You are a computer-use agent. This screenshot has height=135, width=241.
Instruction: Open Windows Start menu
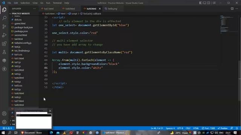click(x=3, y=133)
